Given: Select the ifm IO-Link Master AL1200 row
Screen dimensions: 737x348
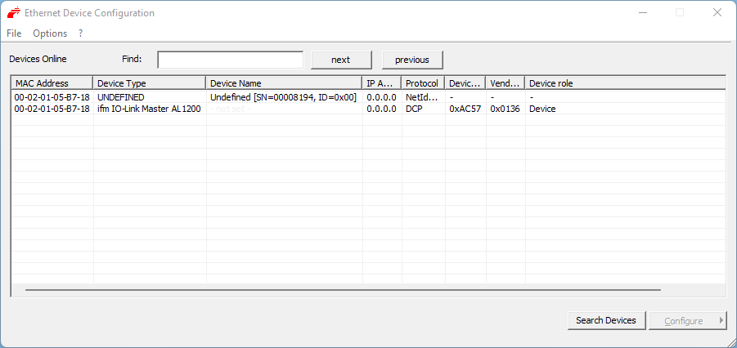Looking at the screenshot, I should click(x=148, y=109).
